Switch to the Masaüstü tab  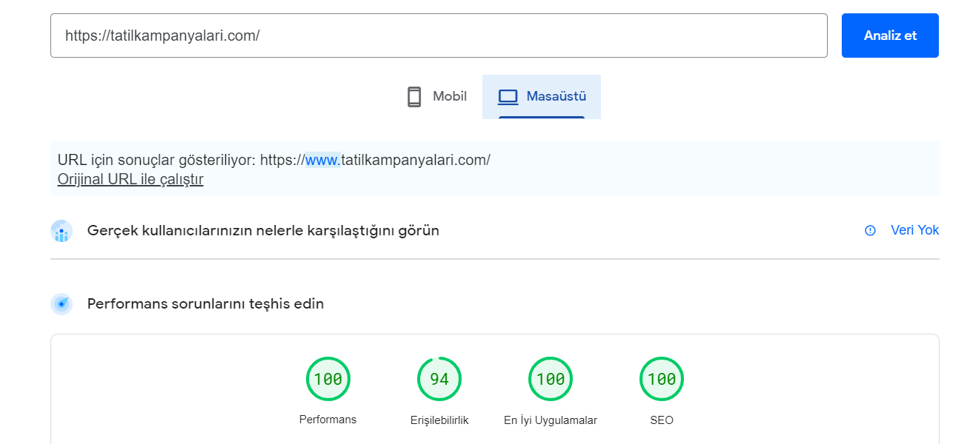542,96
